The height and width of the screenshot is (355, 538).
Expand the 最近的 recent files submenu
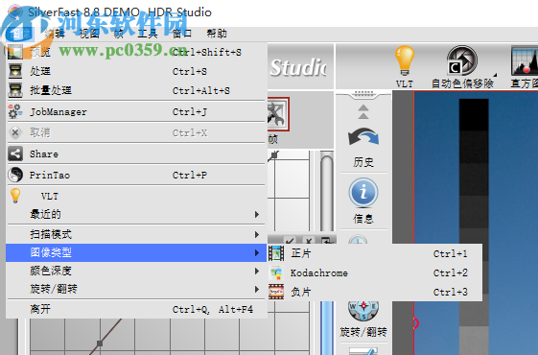136,215
